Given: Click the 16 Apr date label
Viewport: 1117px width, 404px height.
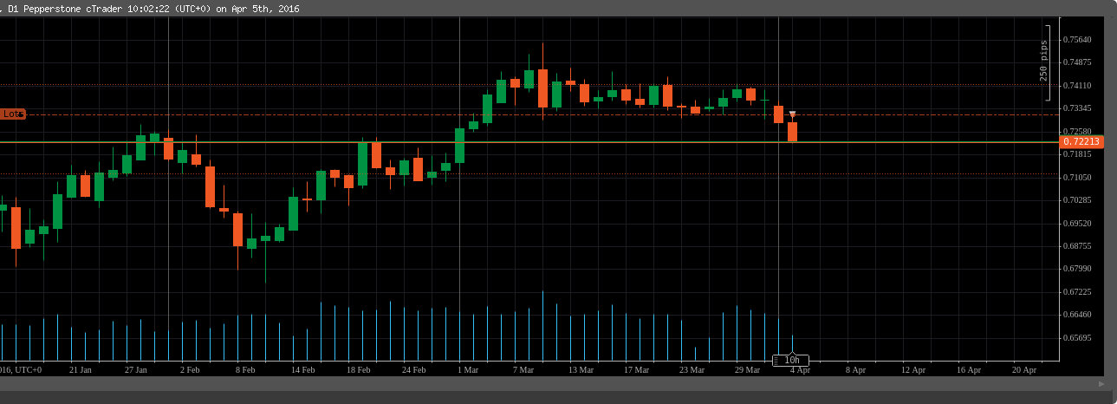Looking at the screenshot, I should tap(968, 370).
